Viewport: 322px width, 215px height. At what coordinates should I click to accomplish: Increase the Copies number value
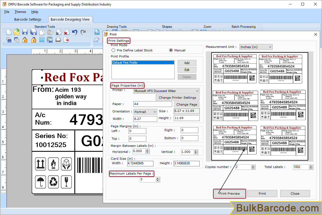point(253,166)
